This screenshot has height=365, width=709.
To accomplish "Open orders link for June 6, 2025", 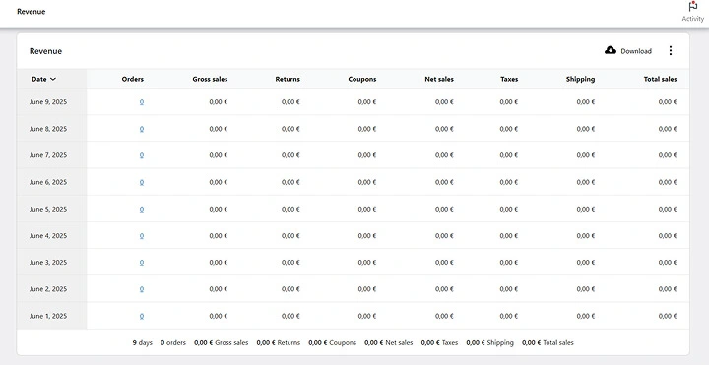I will pos(142,182).
